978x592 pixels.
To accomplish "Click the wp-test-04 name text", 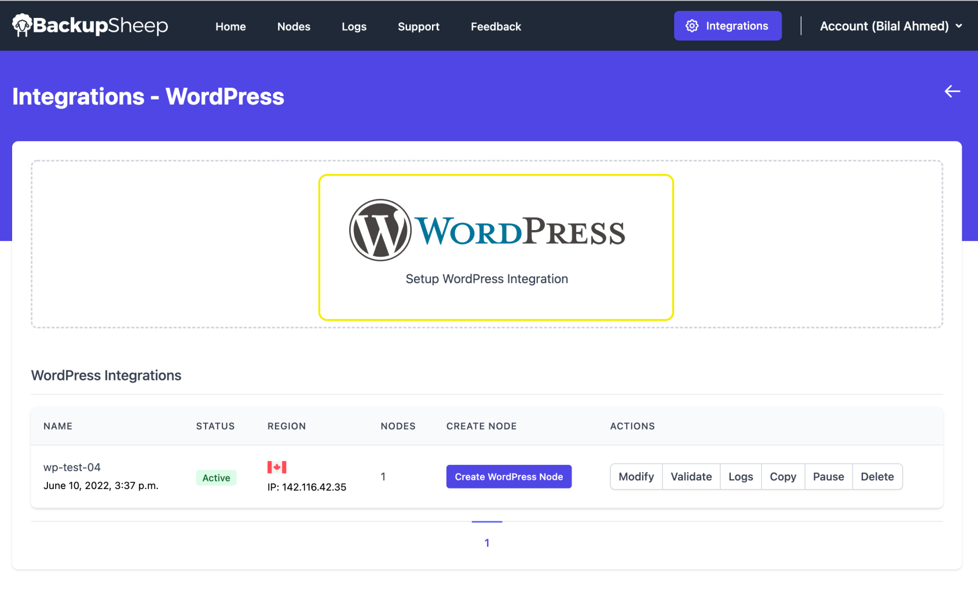I will pyautogui.click(x=72, y=467).
